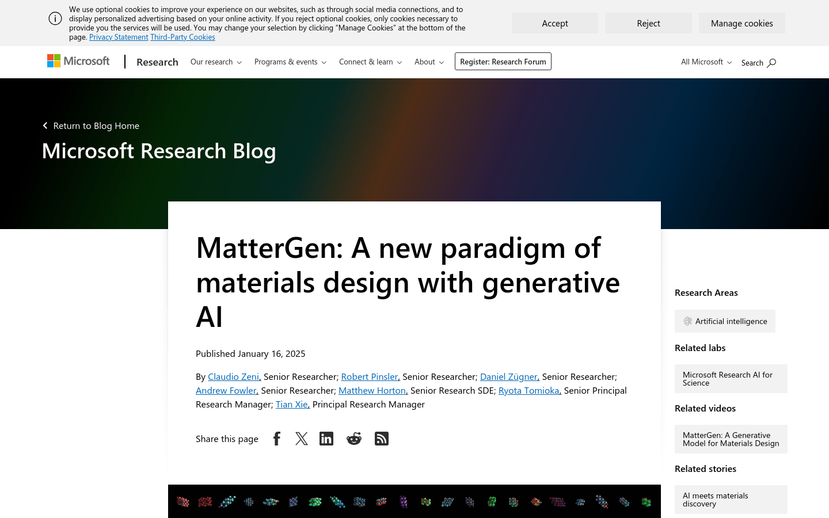Open MatterGen: A Generative Model video
829x518 pixels.
[x=731, y=439]
